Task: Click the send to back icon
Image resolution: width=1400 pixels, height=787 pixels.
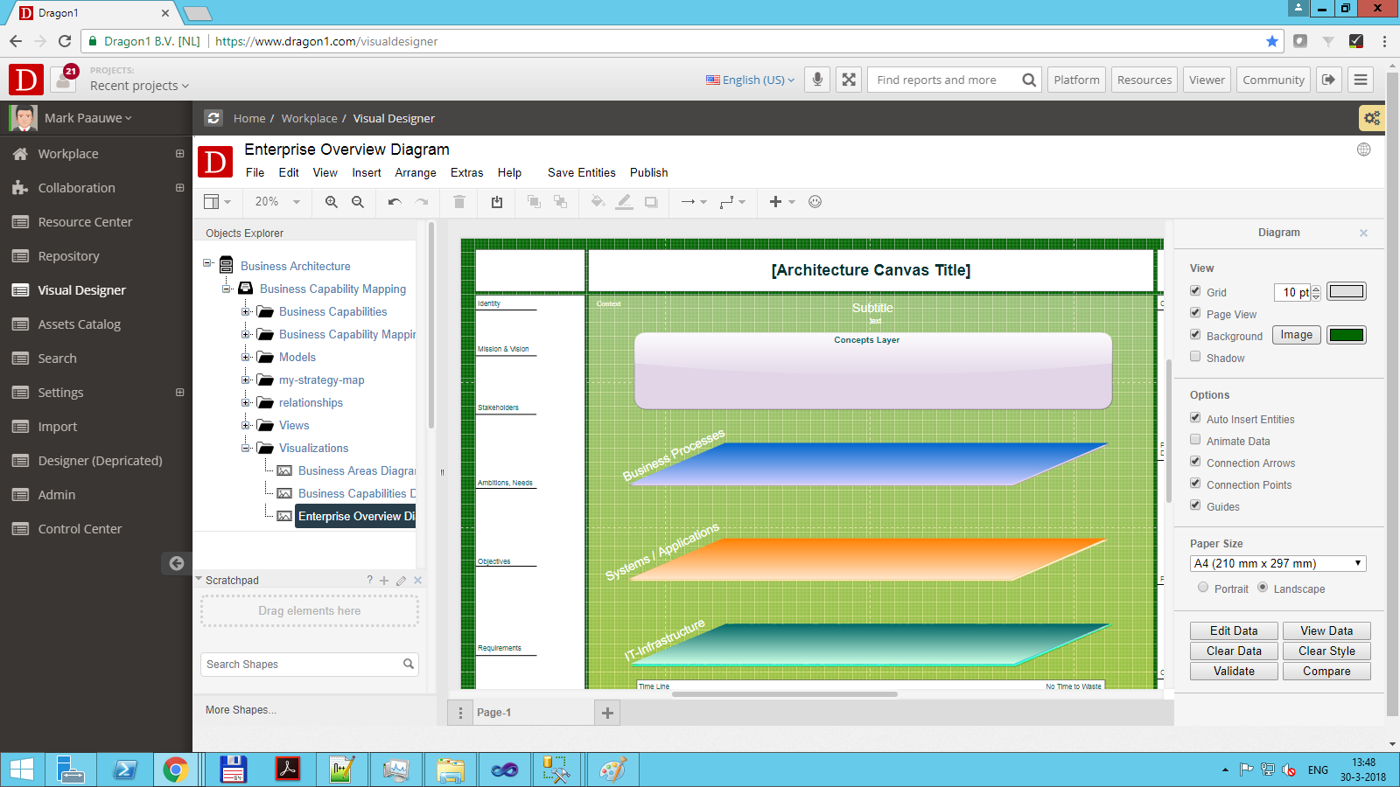Action: point(560,202)
